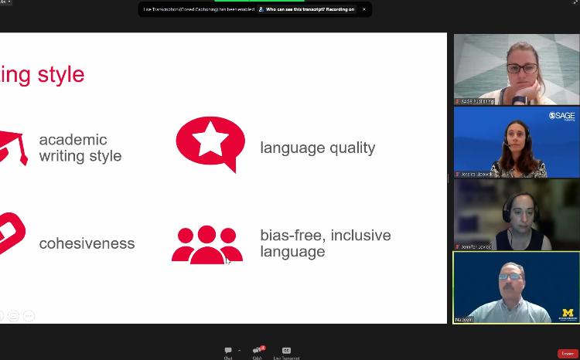Click the chain link cohesiveness icon
The image size is (580, 360).
point(12,233)
